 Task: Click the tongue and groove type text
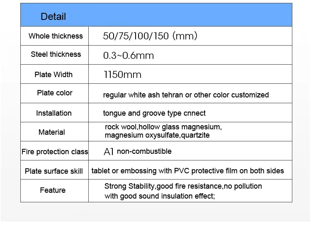pyautogui.click(x=154, y=113)
